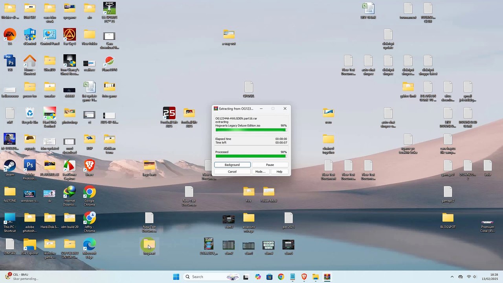Select the Recycle Bin icon
This screenshot has width=503, height=283.
coord(30,116)
